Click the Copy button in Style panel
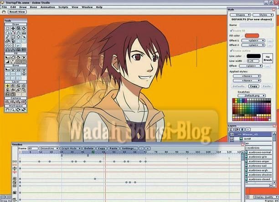Screen dimensions: 279x202 (253, 86)
